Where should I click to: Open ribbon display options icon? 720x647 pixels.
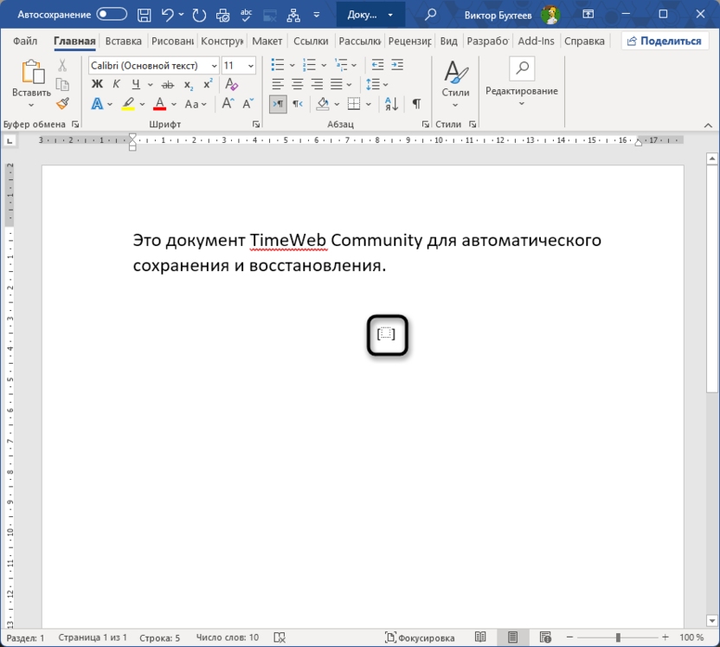point(588,14)
